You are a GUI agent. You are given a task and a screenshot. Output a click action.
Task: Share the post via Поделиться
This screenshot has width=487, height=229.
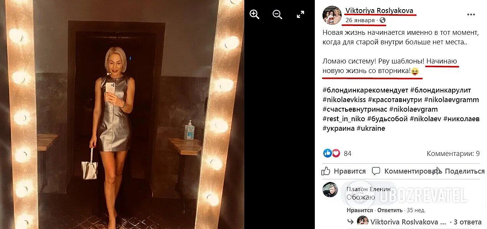[459, 171]
